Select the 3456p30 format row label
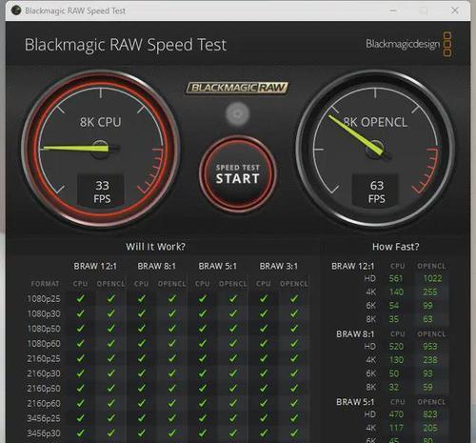This screenshot has height=443, width=476. click(x=44, y=433)
